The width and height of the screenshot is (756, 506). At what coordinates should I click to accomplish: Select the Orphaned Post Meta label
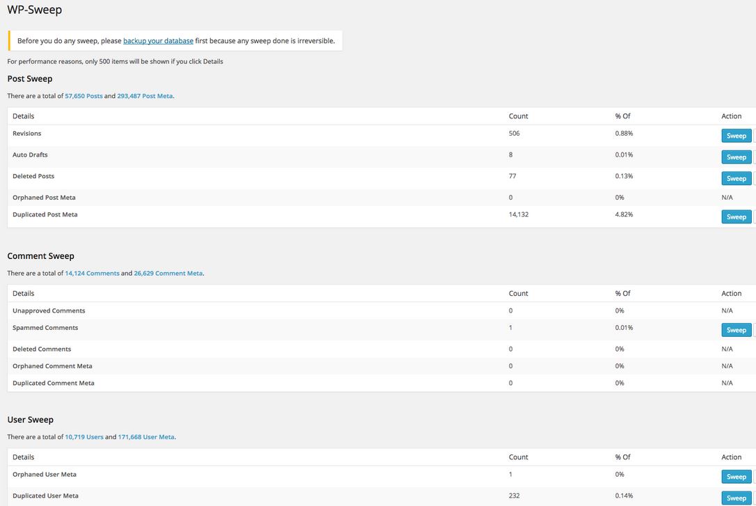44,198
